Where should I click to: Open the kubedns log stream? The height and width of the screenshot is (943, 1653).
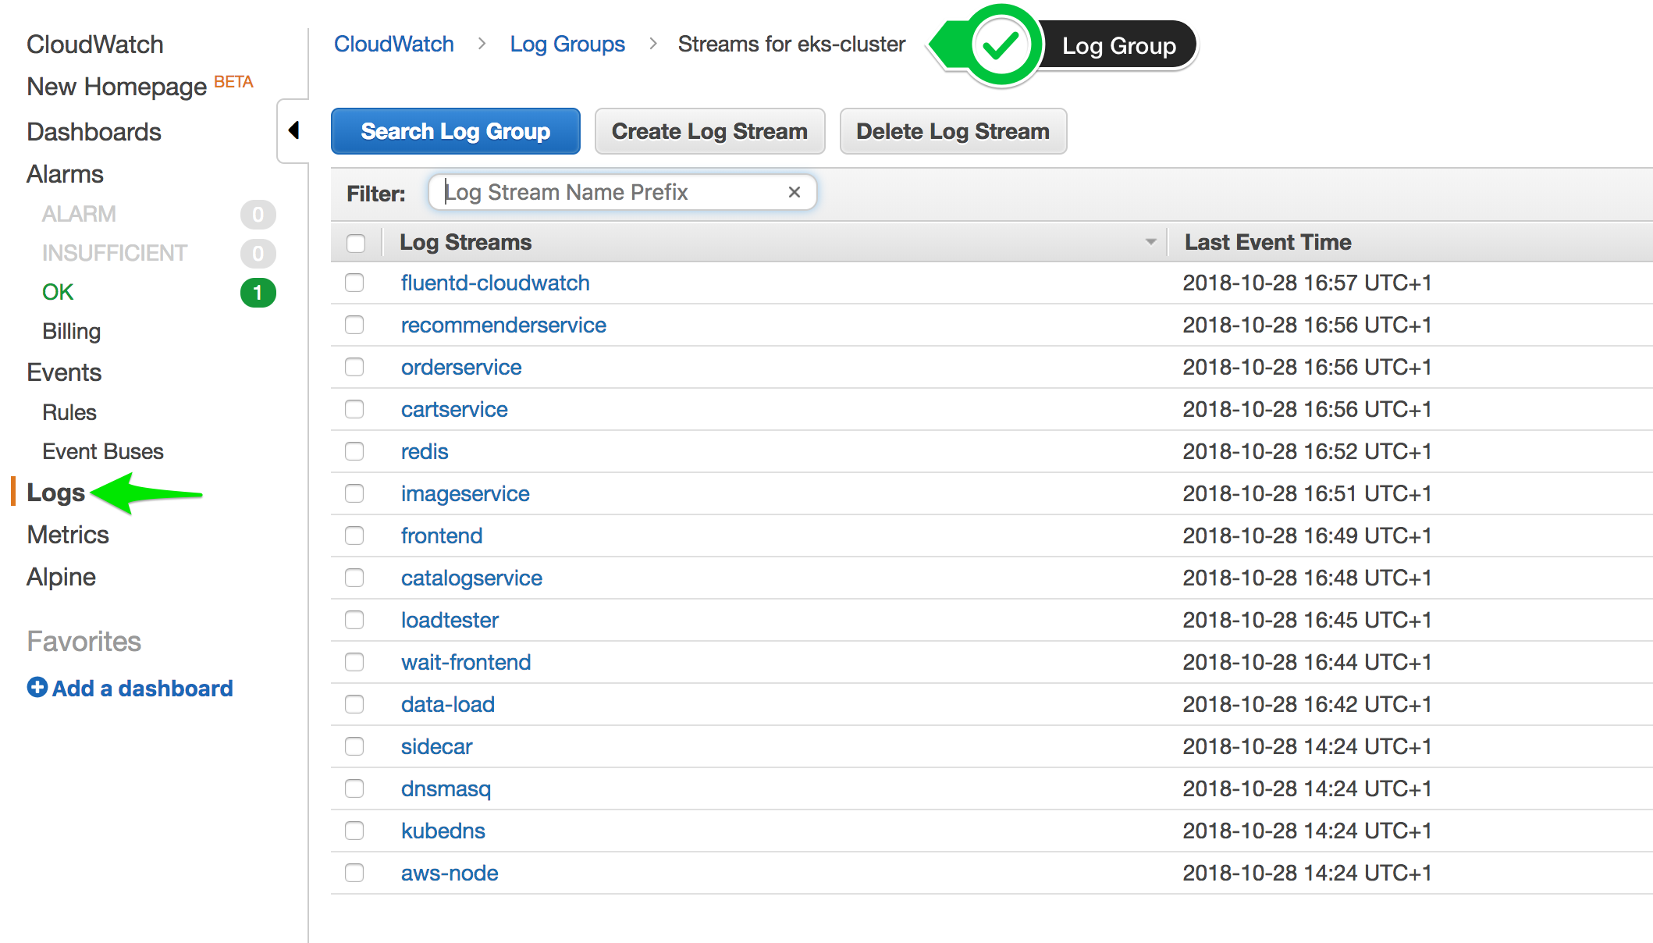point(443,831)
